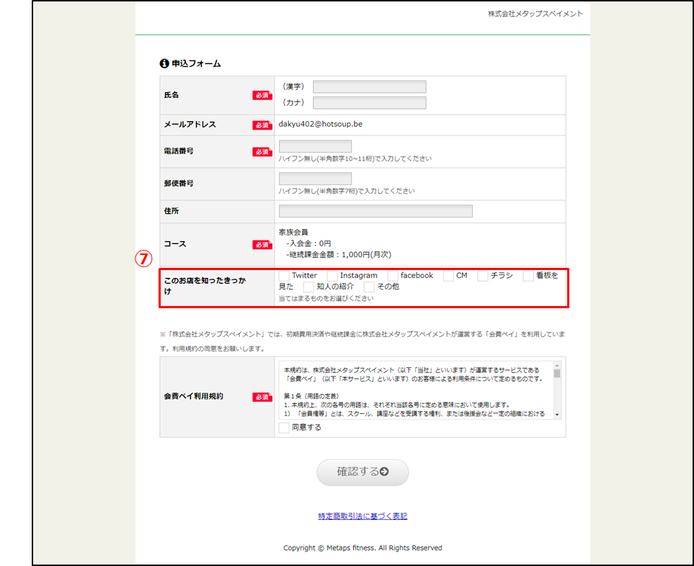Select the その他 checkbox

[369, 287]
